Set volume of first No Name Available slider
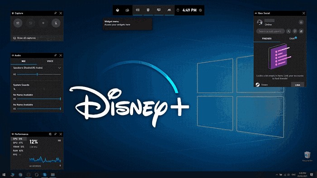The width and height of the screenshot is (317, 178). point(39,99)
